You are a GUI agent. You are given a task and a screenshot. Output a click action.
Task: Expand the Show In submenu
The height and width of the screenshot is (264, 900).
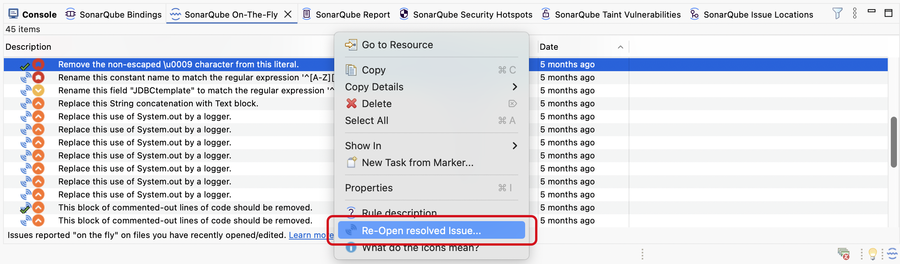point(432,146)
